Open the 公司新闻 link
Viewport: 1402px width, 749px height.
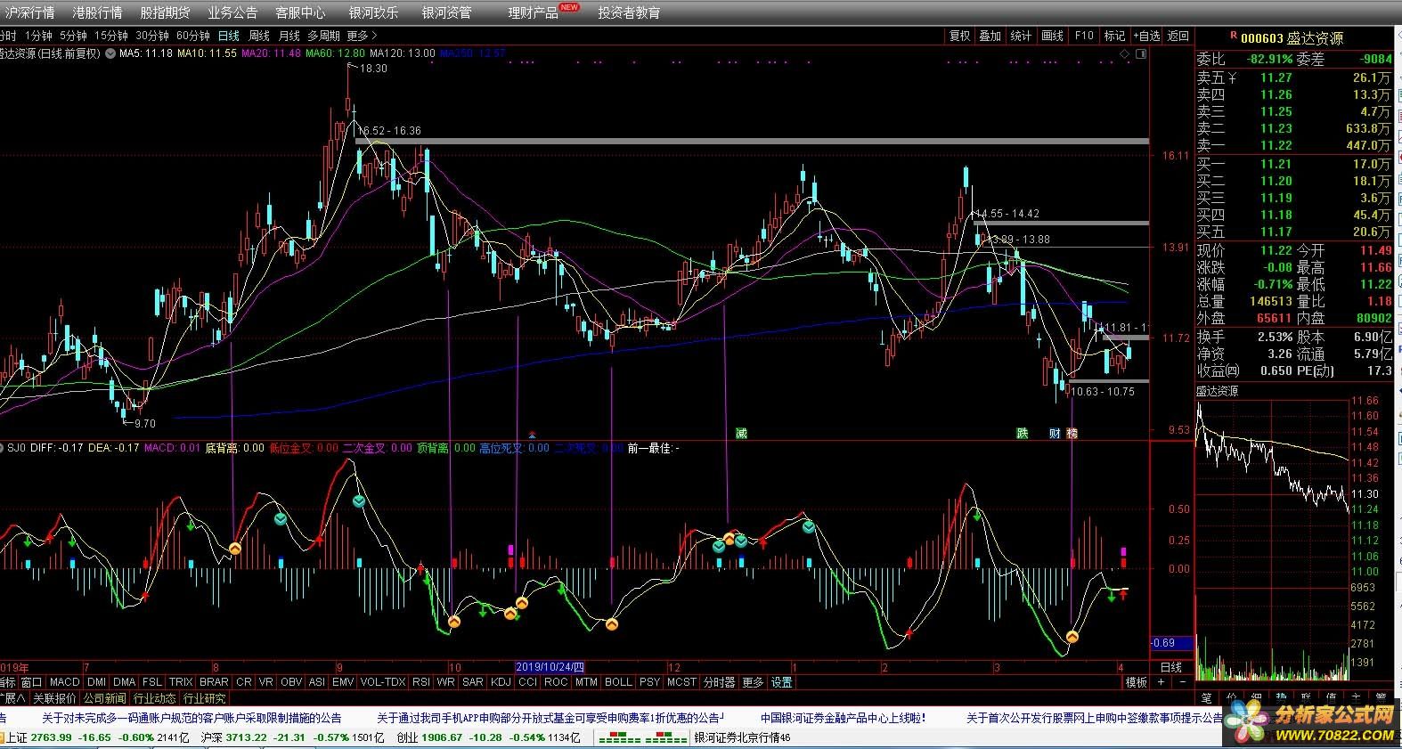[105, 698]
